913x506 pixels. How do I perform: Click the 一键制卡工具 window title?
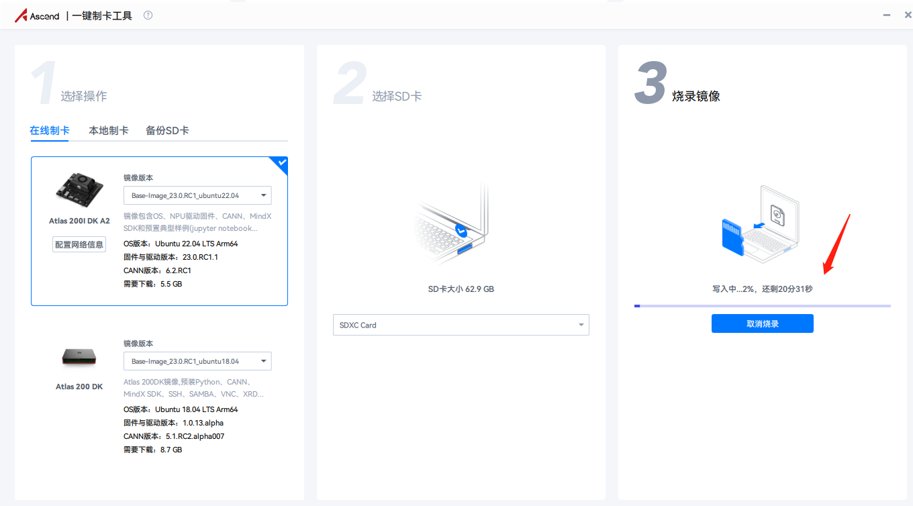[x=102, y=15]
